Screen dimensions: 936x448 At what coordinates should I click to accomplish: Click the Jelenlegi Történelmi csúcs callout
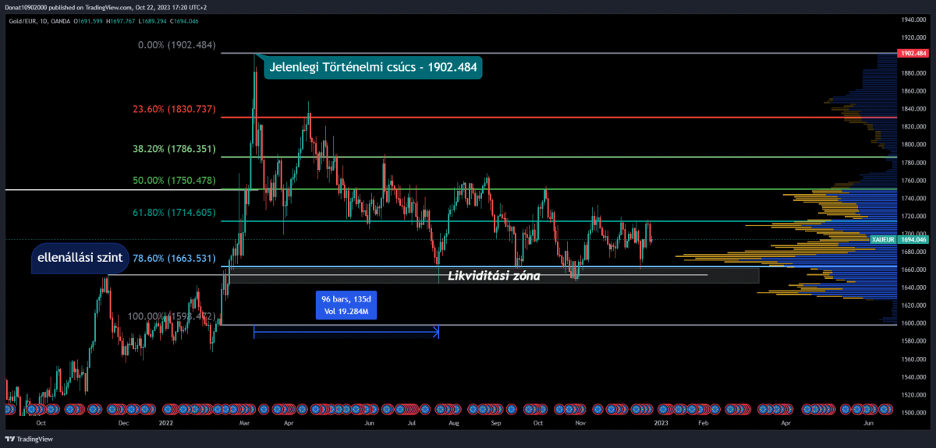(374, 67)
